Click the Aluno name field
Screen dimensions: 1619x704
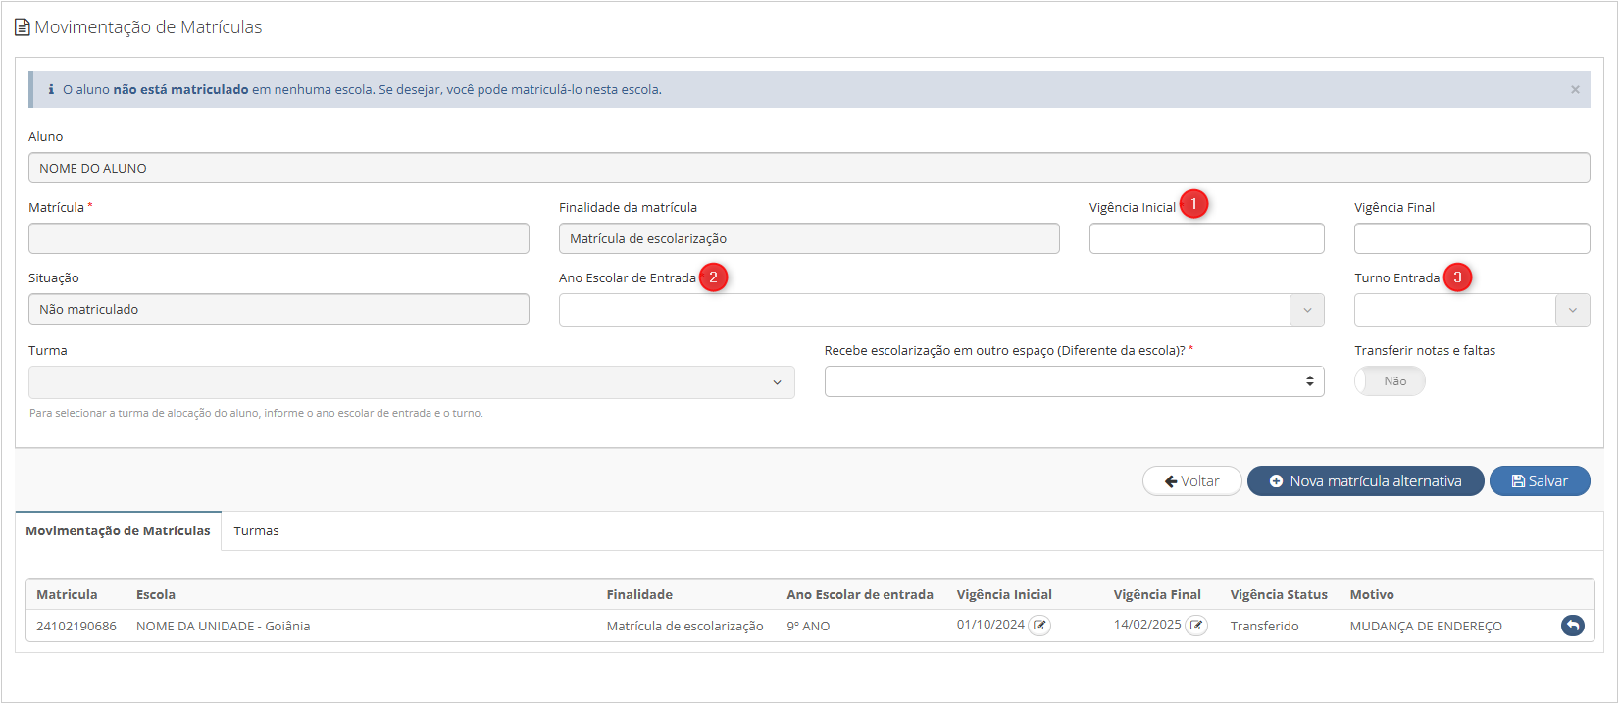809,168
